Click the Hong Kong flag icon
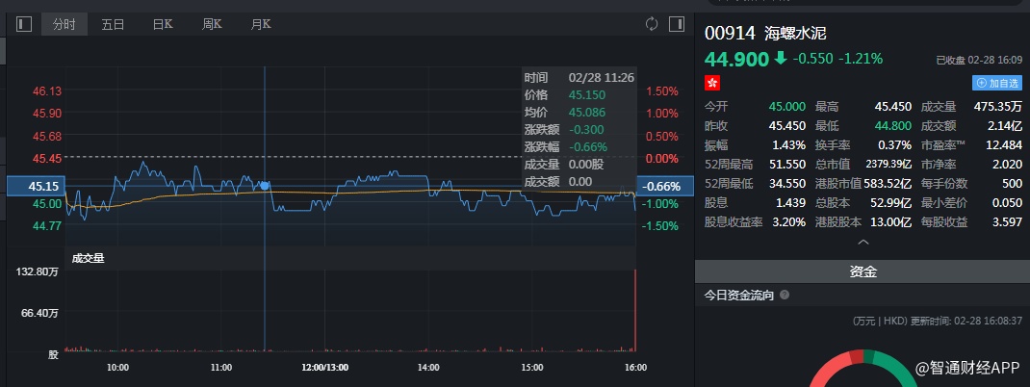 click(713, 83)
